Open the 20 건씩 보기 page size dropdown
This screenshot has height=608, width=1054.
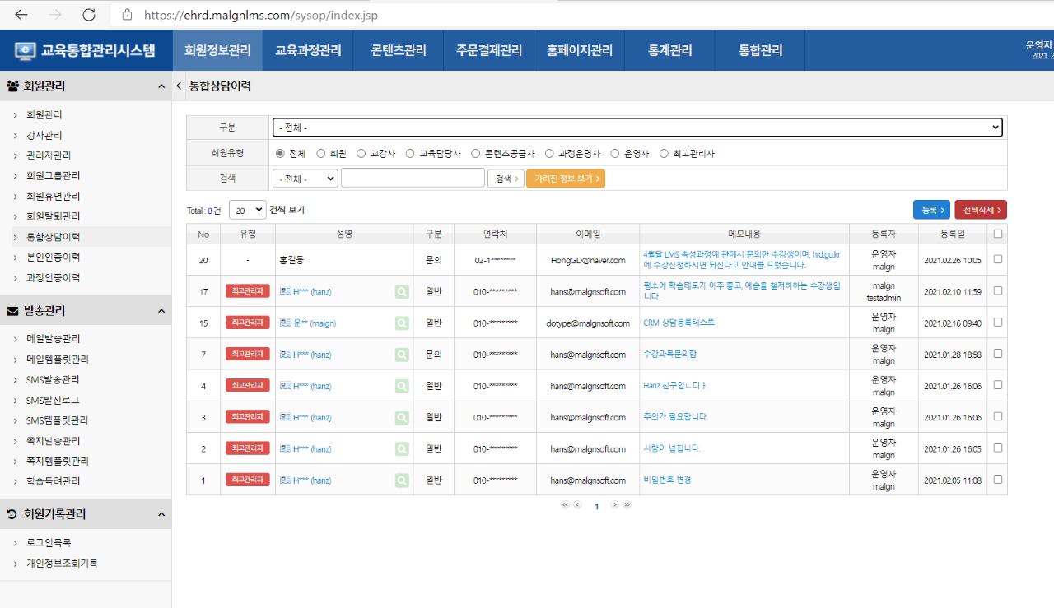pyautogui.click(x=248, y=210)
